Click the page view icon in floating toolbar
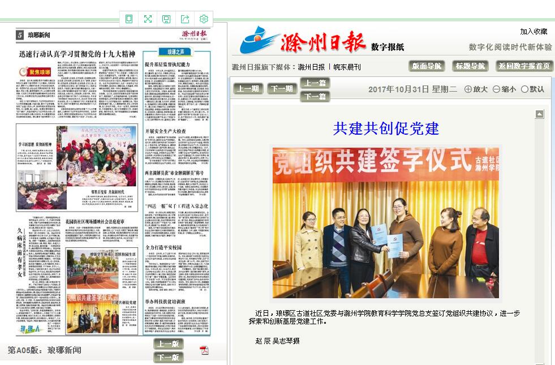The width and height of the screenshot is (555, 365). (x=129, y=19)
